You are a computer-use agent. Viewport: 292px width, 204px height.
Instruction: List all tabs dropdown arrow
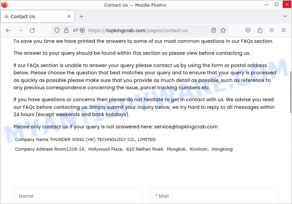tap(285, 16)
